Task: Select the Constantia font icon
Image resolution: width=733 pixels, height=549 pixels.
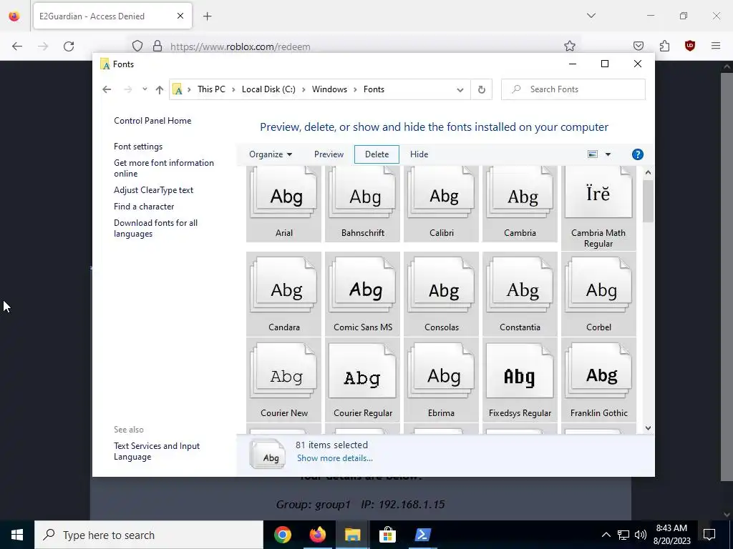Action: pyautogui.click(x=520, y=294)
